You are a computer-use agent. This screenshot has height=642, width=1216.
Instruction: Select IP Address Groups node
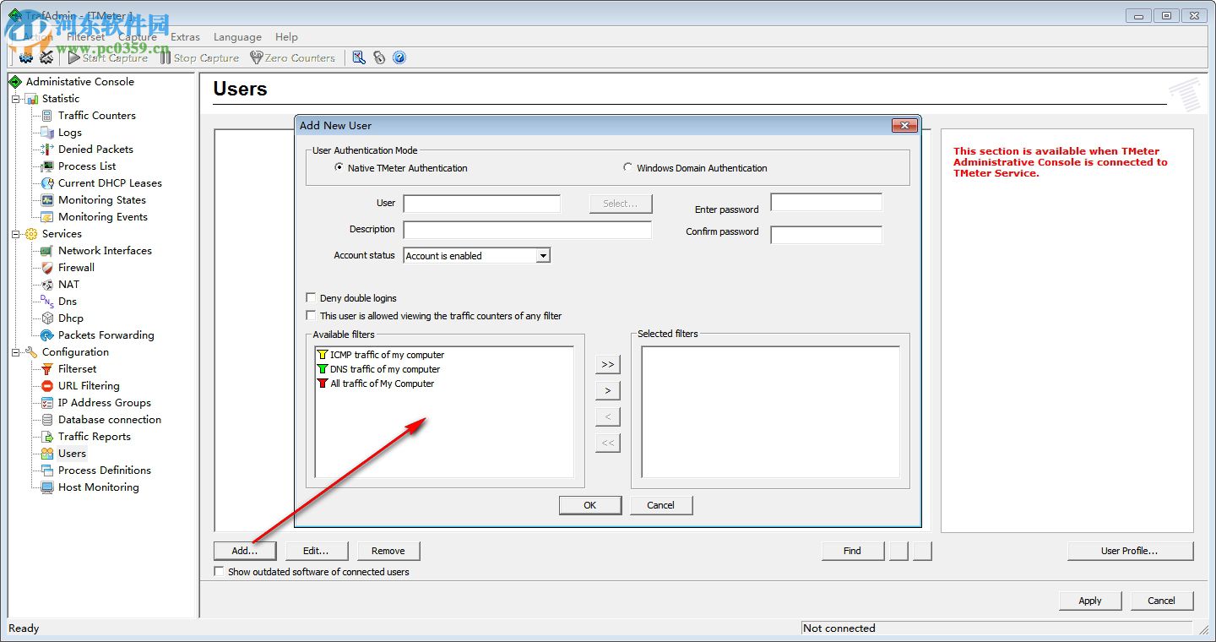pos(105,402)
